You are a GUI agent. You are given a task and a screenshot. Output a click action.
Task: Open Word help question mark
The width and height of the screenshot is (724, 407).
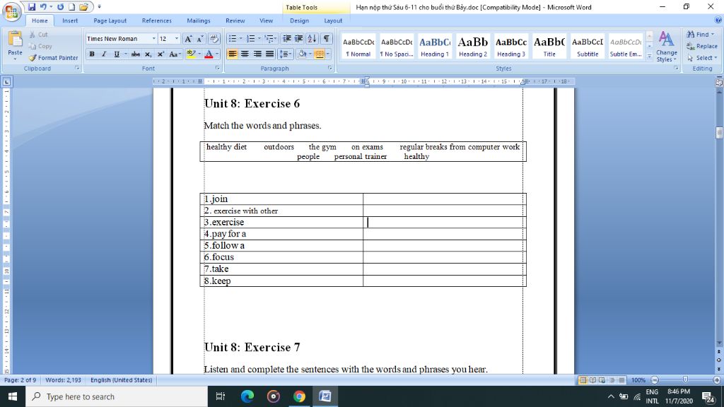[x=718, y=20]
